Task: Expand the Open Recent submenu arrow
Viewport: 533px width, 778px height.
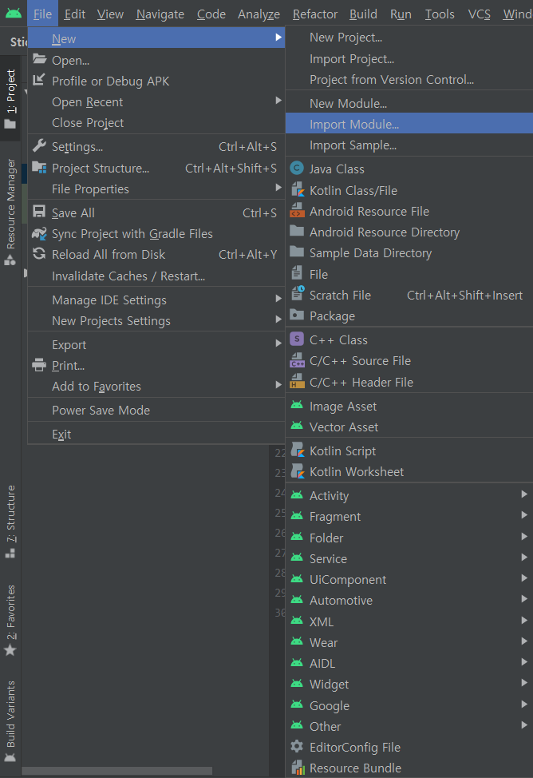Action: [x=278, y=101]
